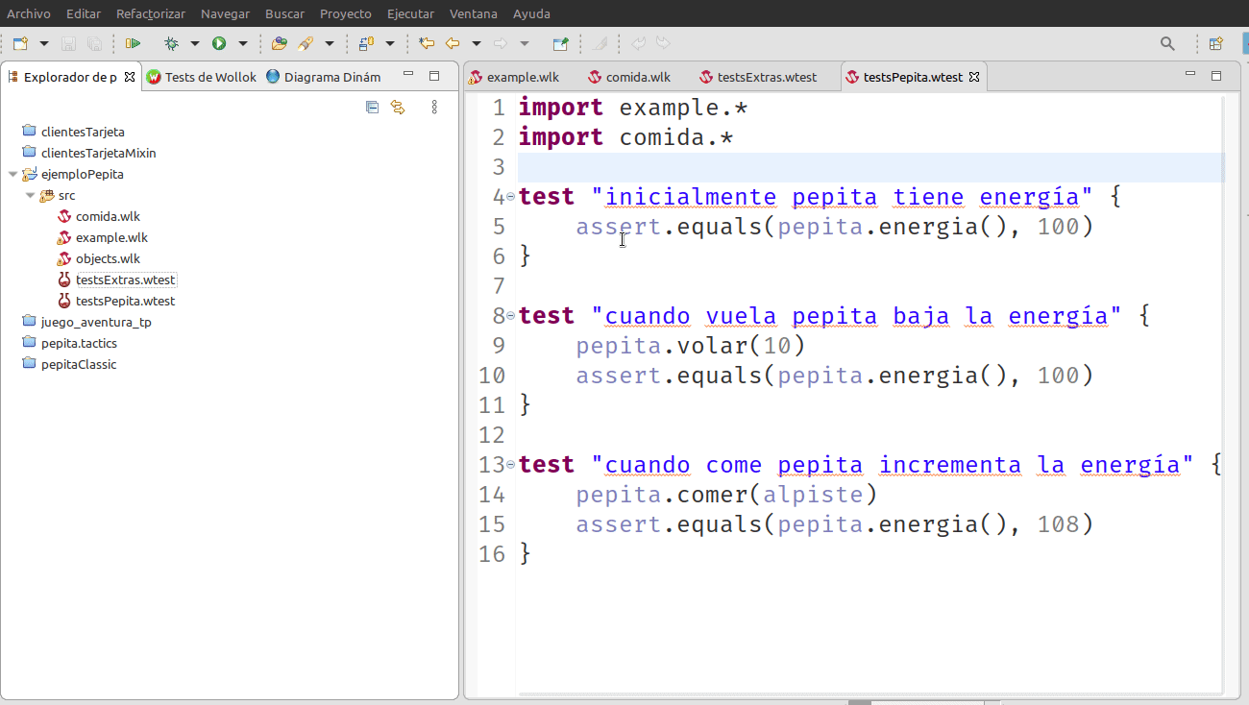
Task: Place cursor on empty line 3
Action: 871,167
